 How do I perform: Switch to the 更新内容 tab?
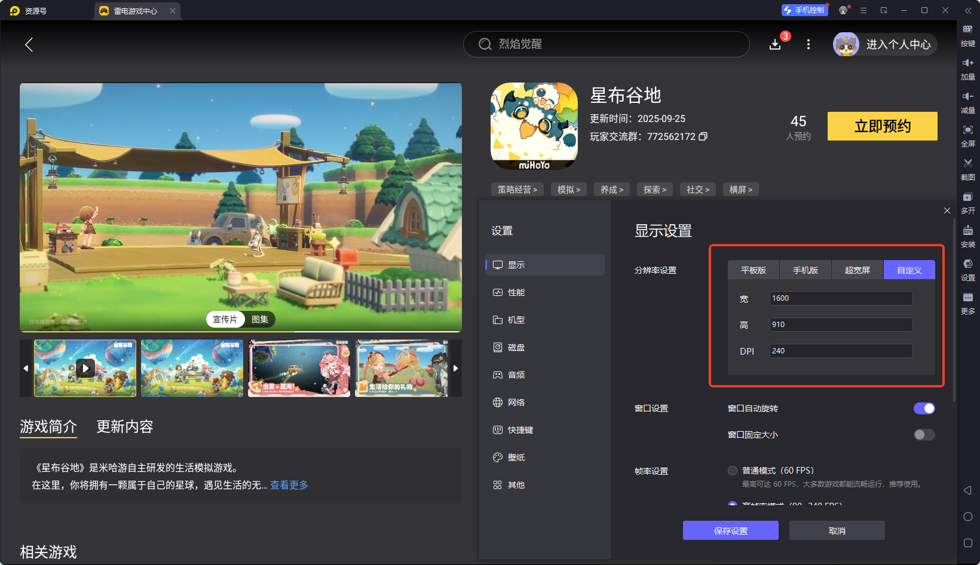point(124,427)
